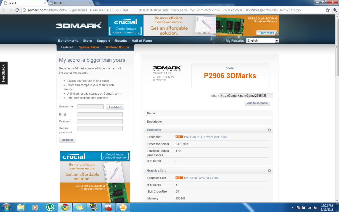Click the NVIDIA GeForce GTX 260M text
Viewport: 339px width, 212px height.
click(x=201, y=178)
